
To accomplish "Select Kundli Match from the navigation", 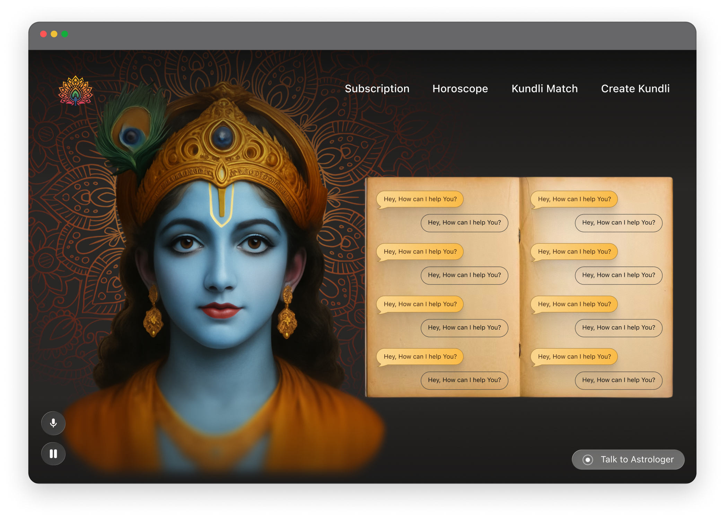I will coord(544,89).
